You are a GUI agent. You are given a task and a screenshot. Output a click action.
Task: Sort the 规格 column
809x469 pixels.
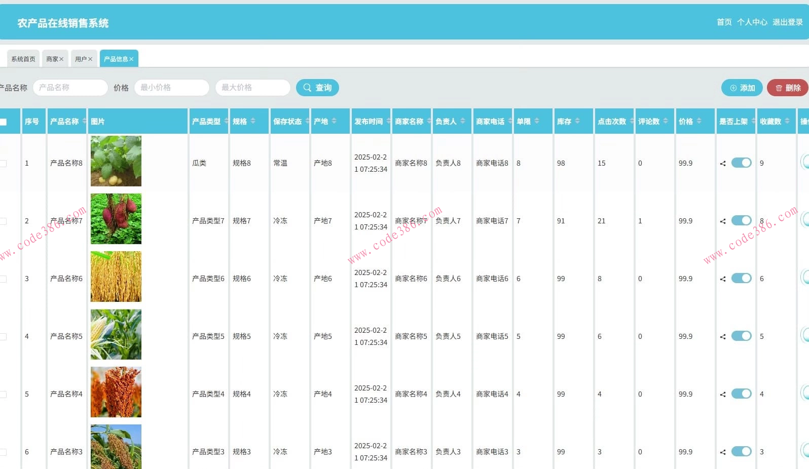click(253, 121)
